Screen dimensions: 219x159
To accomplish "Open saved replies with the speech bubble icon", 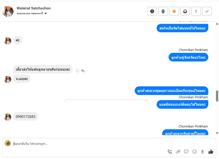I will click(186, 151).
